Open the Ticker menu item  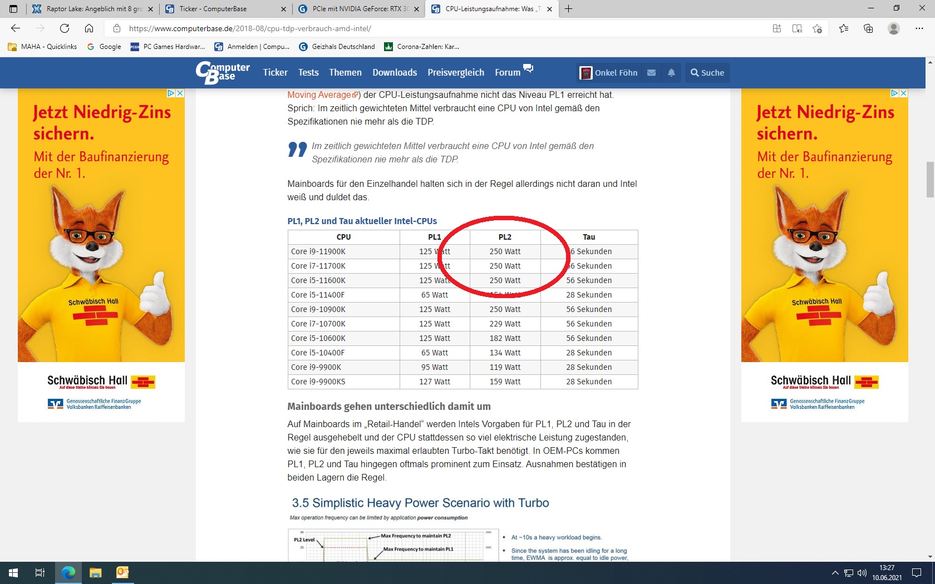pos(275,72)
